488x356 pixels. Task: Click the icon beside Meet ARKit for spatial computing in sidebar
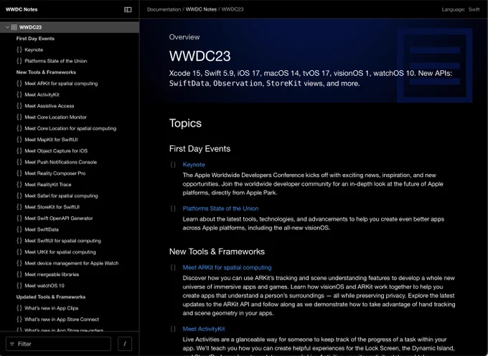[19, 83]
